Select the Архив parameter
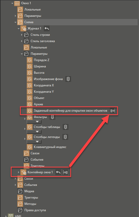This screenshot has width=139, height=217. point(38,104)
